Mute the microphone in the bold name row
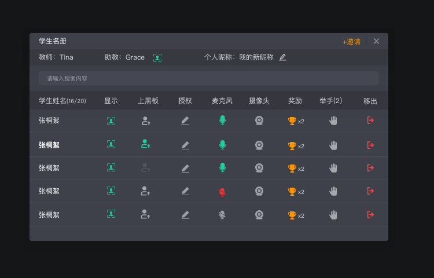Viewport: 434px width, 278px height. click(222, 145)
